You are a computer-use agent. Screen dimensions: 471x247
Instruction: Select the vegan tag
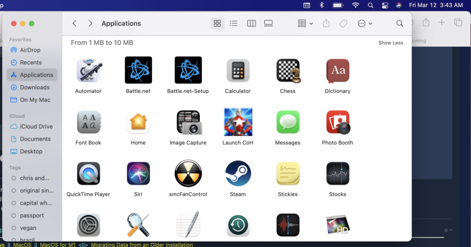(x=32, y=228)
